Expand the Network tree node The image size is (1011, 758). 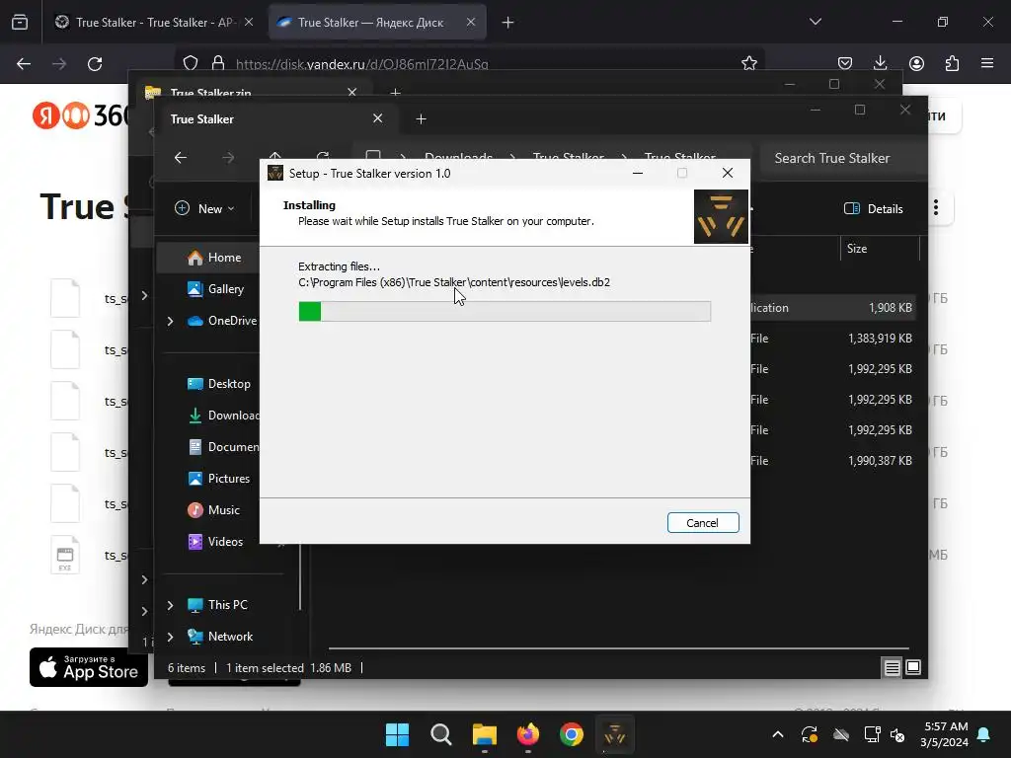170,637
